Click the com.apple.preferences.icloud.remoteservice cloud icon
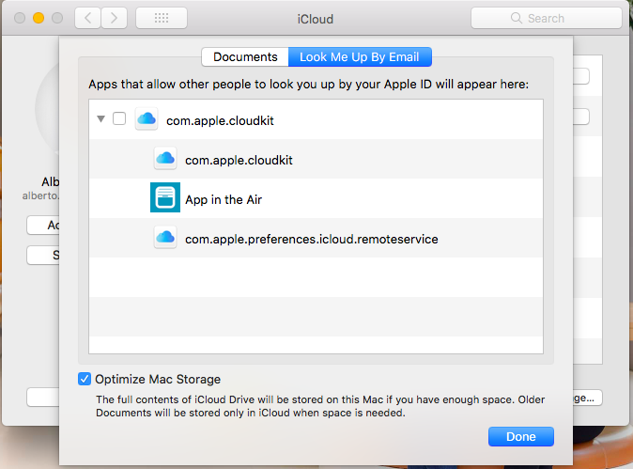This screenshot has height=469, width=633. pyautogui.click(x=165, y=237)
